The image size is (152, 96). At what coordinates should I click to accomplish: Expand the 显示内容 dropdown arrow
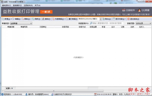click(125, 19)
